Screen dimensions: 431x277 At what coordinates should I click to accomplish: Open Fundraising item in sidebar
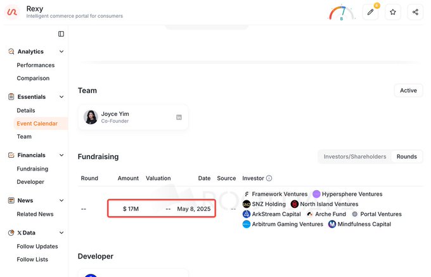pos(32,169)
